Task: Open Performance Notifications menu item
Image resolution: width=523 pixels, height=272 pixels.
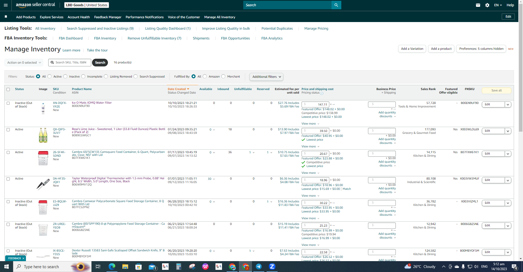Action: [145, 17]
